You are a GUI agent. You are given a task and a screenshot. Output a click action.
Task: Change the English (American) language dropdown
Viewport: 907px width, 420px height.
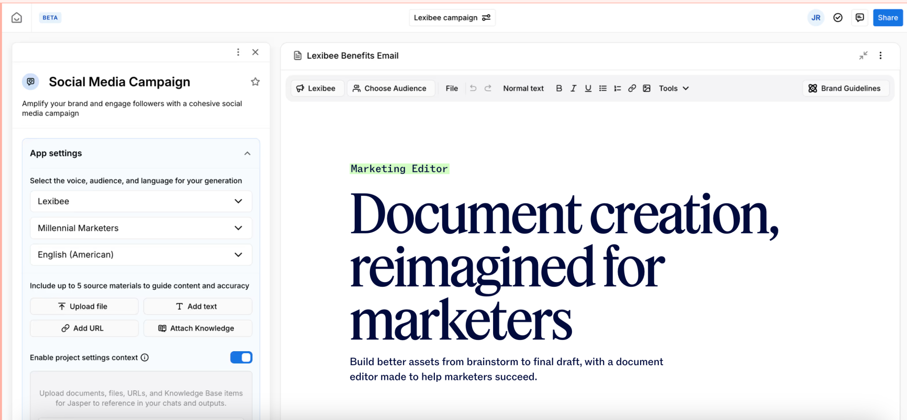141,255
